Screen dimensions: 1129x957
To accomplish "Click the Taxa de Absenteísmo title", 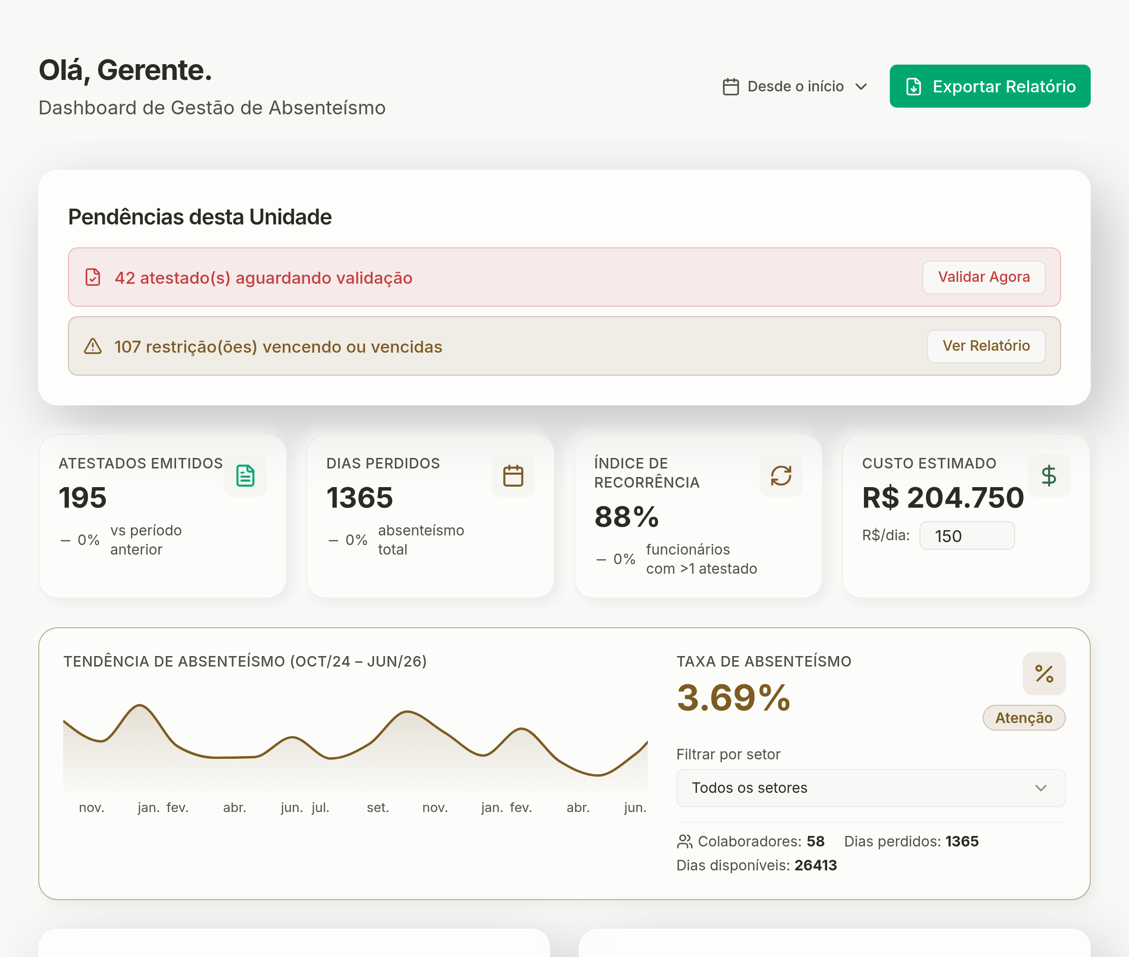I will tap(764, 661).
